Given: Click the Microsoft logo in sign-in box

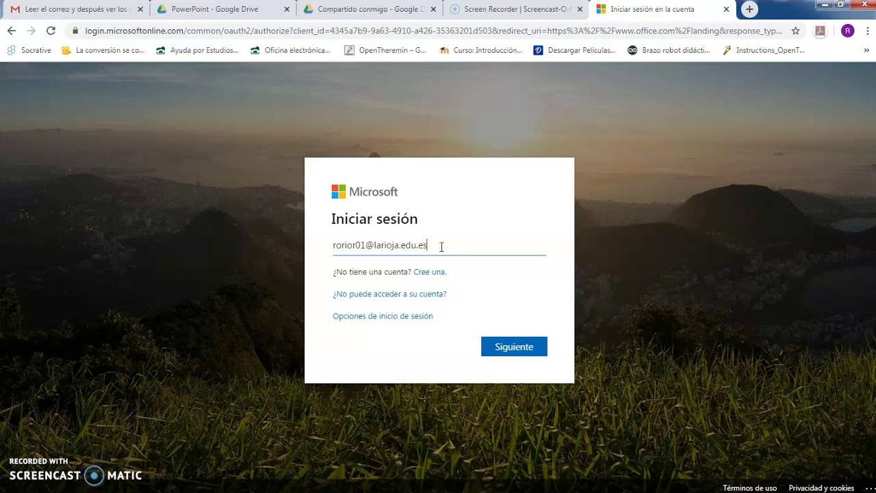Looking at the screenshot, I should coord(364,192).
